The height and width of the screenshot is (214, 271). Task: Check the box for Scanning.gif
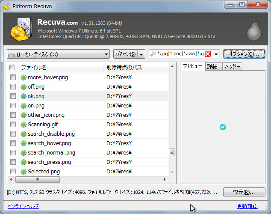(x=13, y=124)
